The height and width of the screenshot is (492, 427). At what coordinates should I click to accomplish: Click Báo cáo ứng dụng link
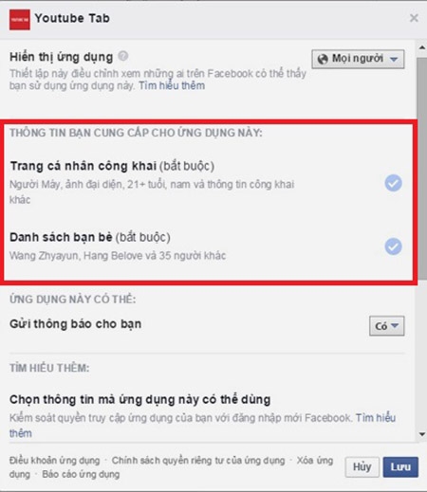point(81,474)
